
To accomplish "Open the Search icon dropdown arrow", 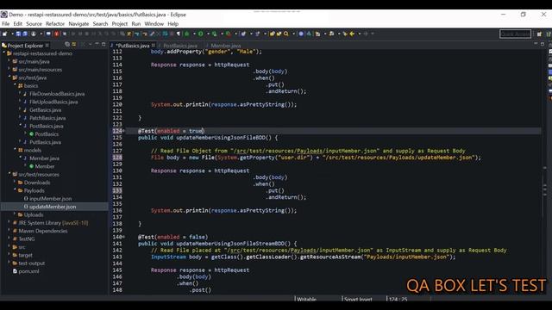I will coord(293,34).
